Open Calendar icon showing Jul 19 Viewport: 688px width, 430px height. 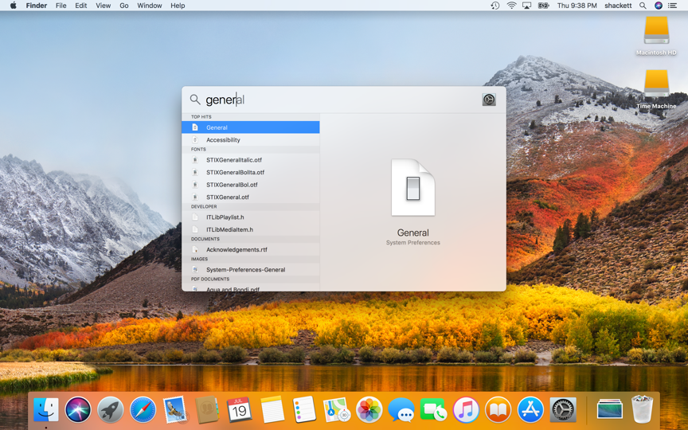(x=239, y=410)
